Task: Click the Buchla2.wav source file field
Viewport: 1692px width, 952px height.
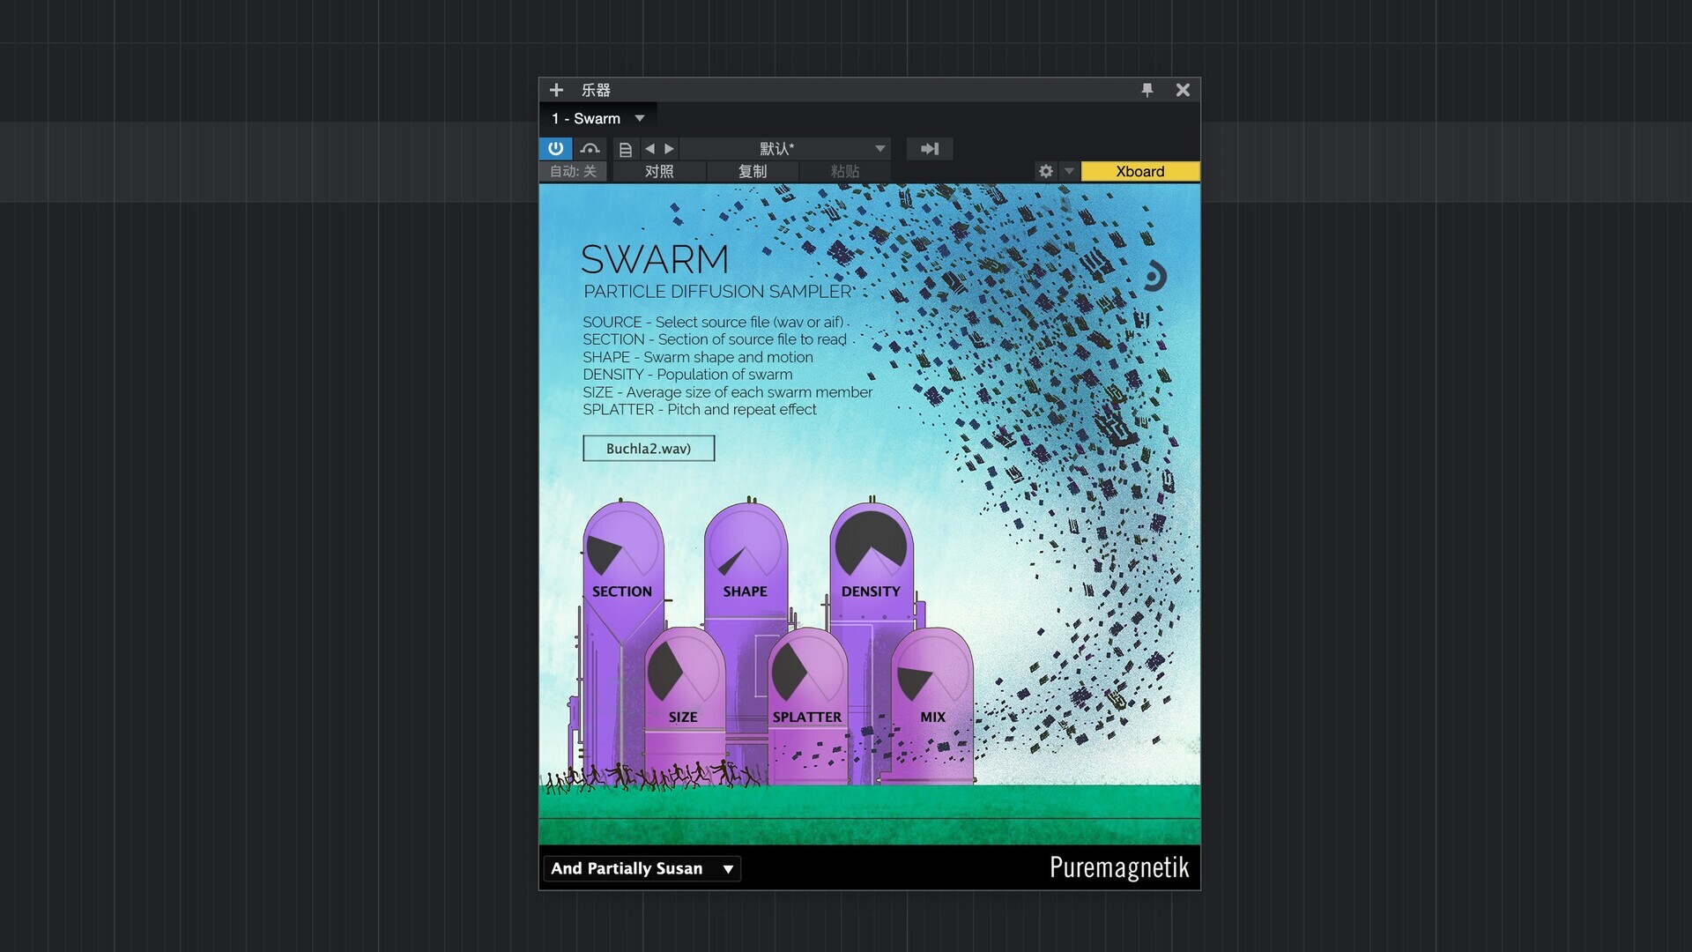Action: [x=649, y=449]
